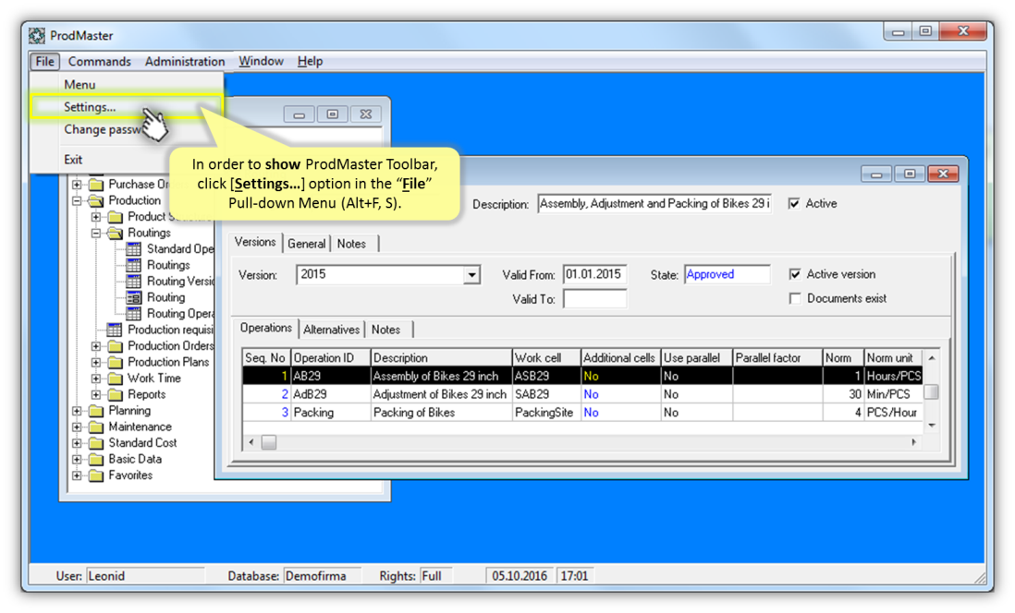Choose Settings... in the File menu
The width and height of the screenshot is (1015, 613).
click(x=127, y=107)
